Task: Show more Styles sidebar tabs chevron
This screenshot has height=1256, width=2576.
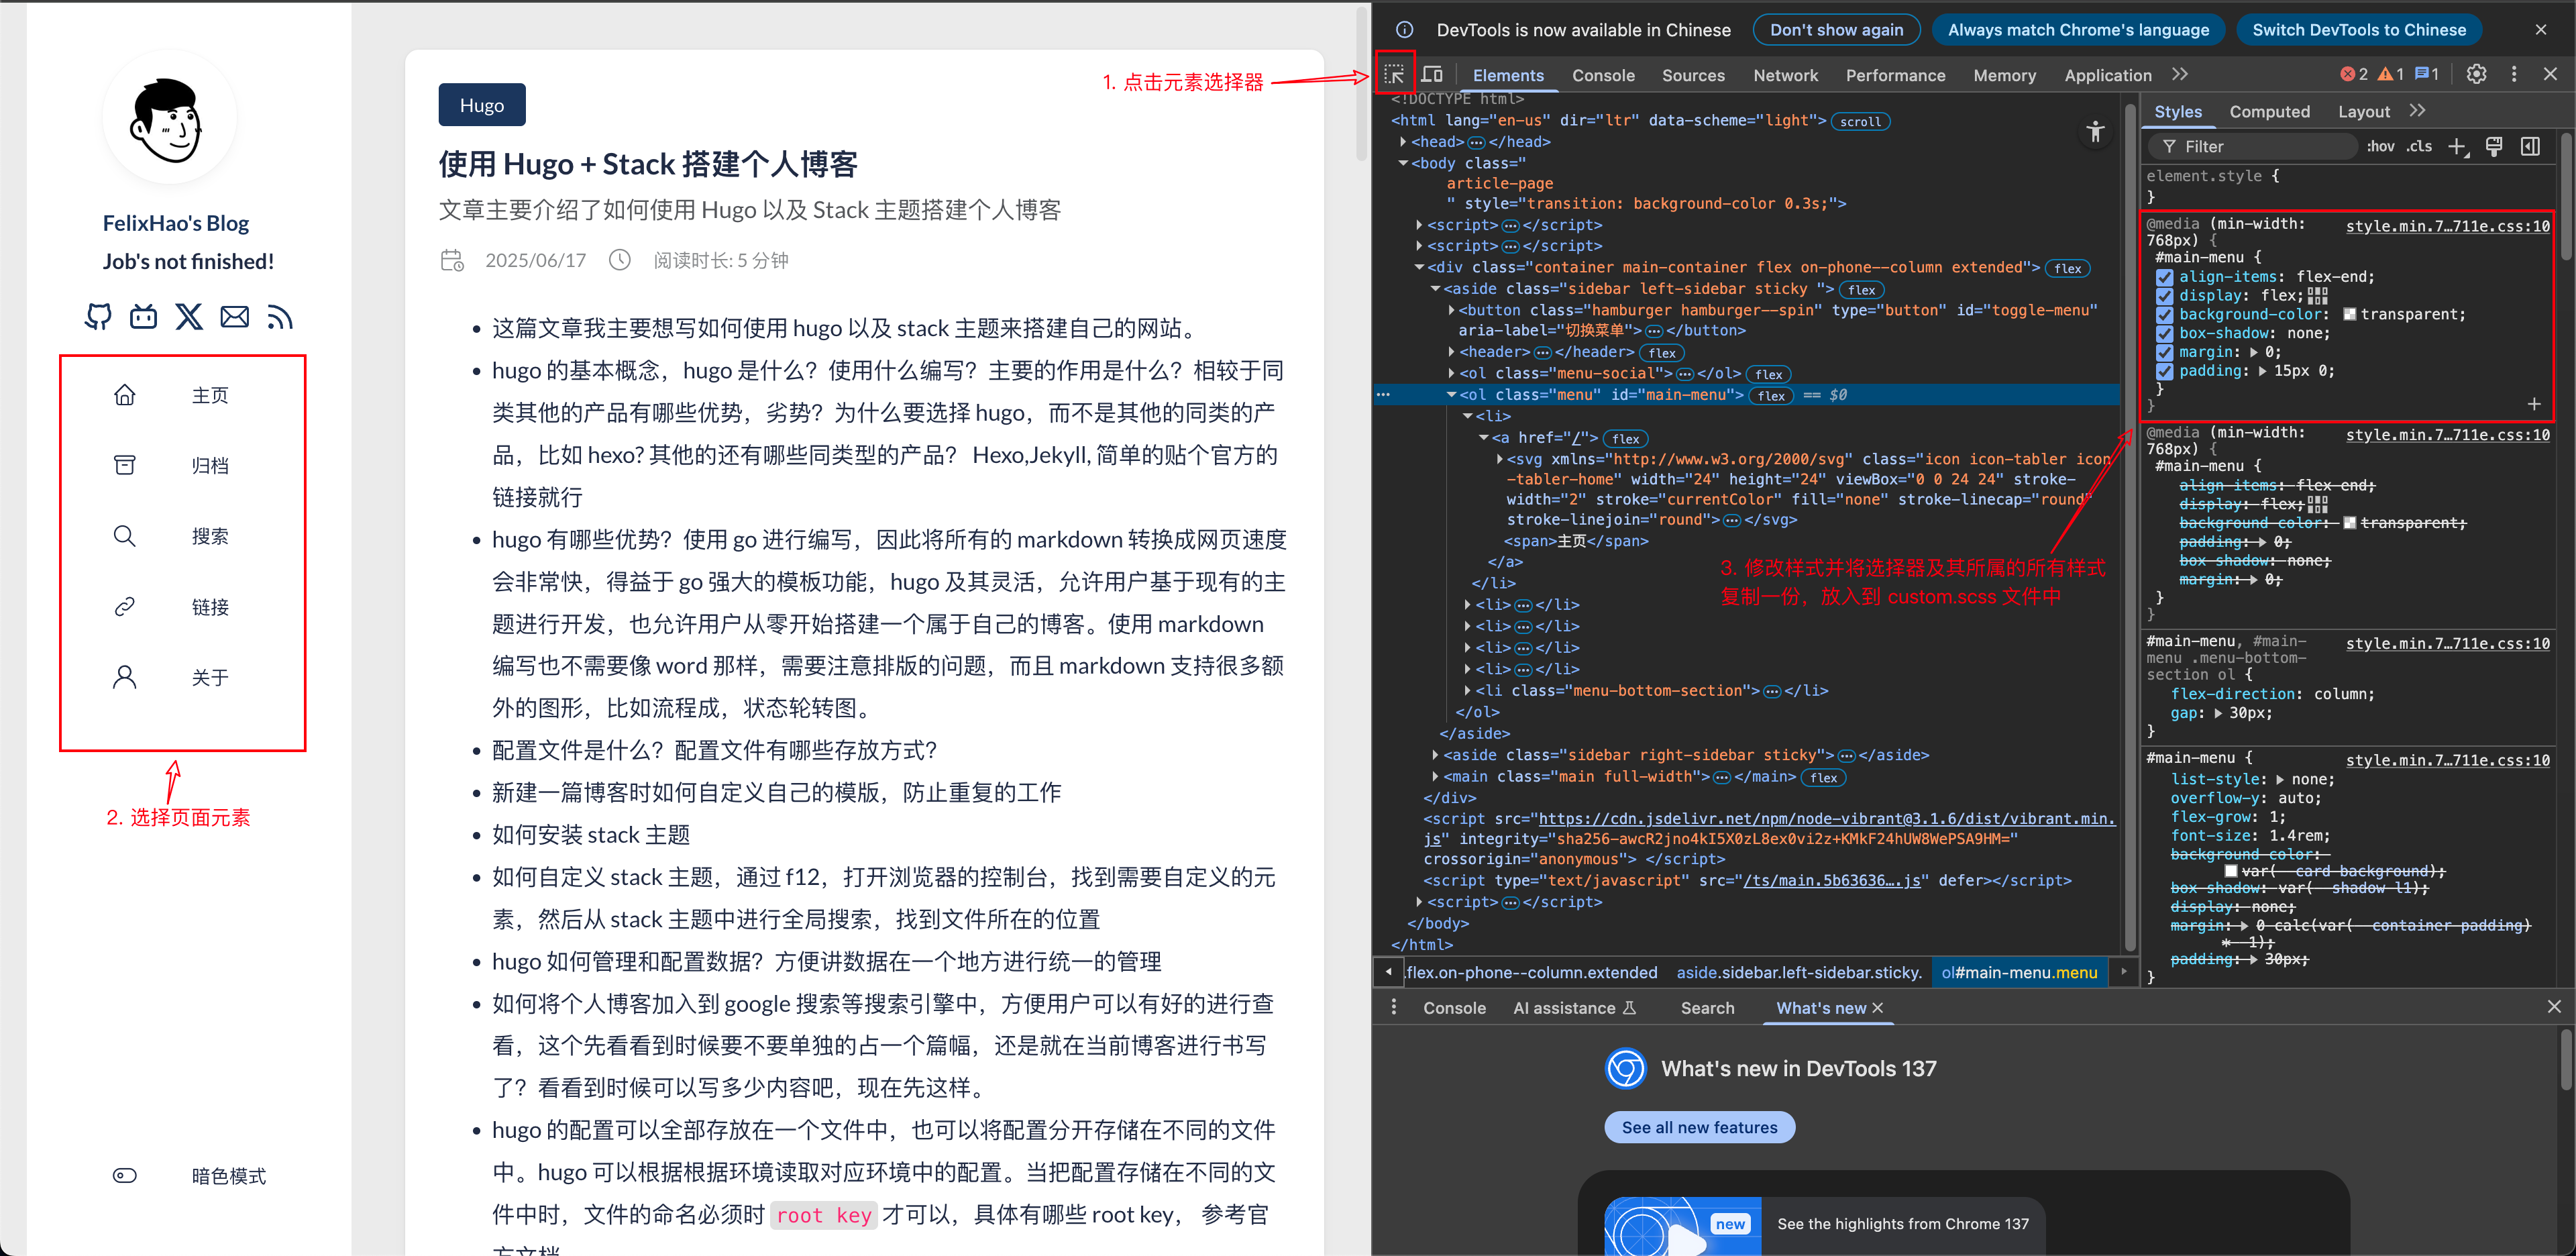Action: [2417, 111]
